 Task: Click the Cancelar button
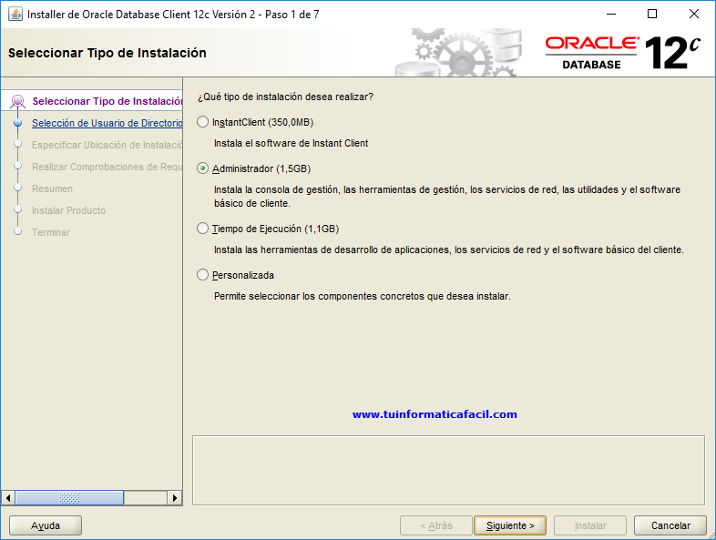[670, 525]
